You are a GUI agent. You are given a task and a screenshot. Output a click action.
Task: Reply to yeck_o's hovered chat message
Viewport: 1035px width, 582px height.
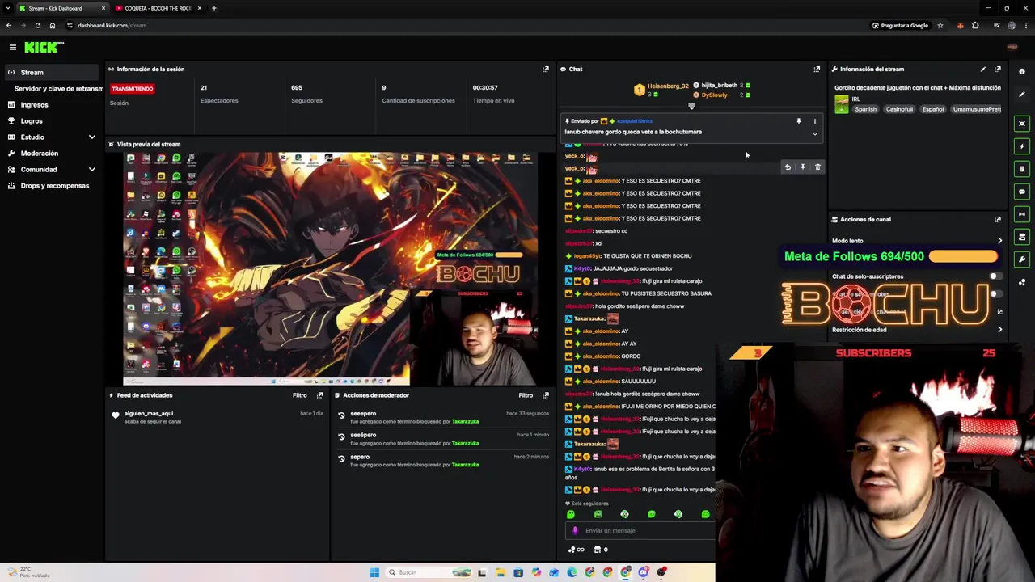tap(788, 167)
